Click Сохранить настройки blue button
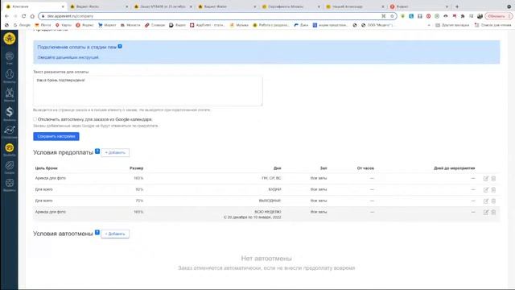This screenshot has width=515, height=290. [56, 136]
